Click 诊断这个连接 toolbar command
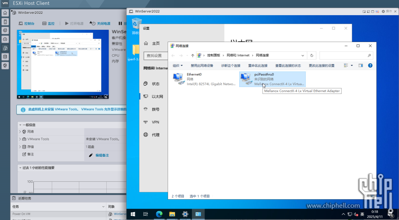This screenshot has height=220, width=399. click(231, 66)
